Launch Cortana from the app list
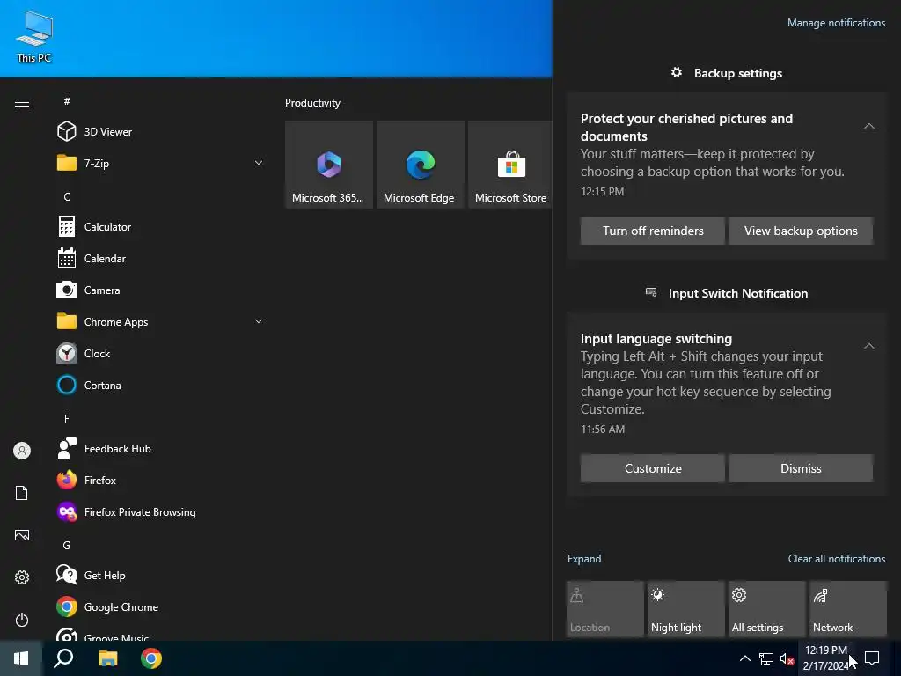The image size is (901, 676). 160,385
